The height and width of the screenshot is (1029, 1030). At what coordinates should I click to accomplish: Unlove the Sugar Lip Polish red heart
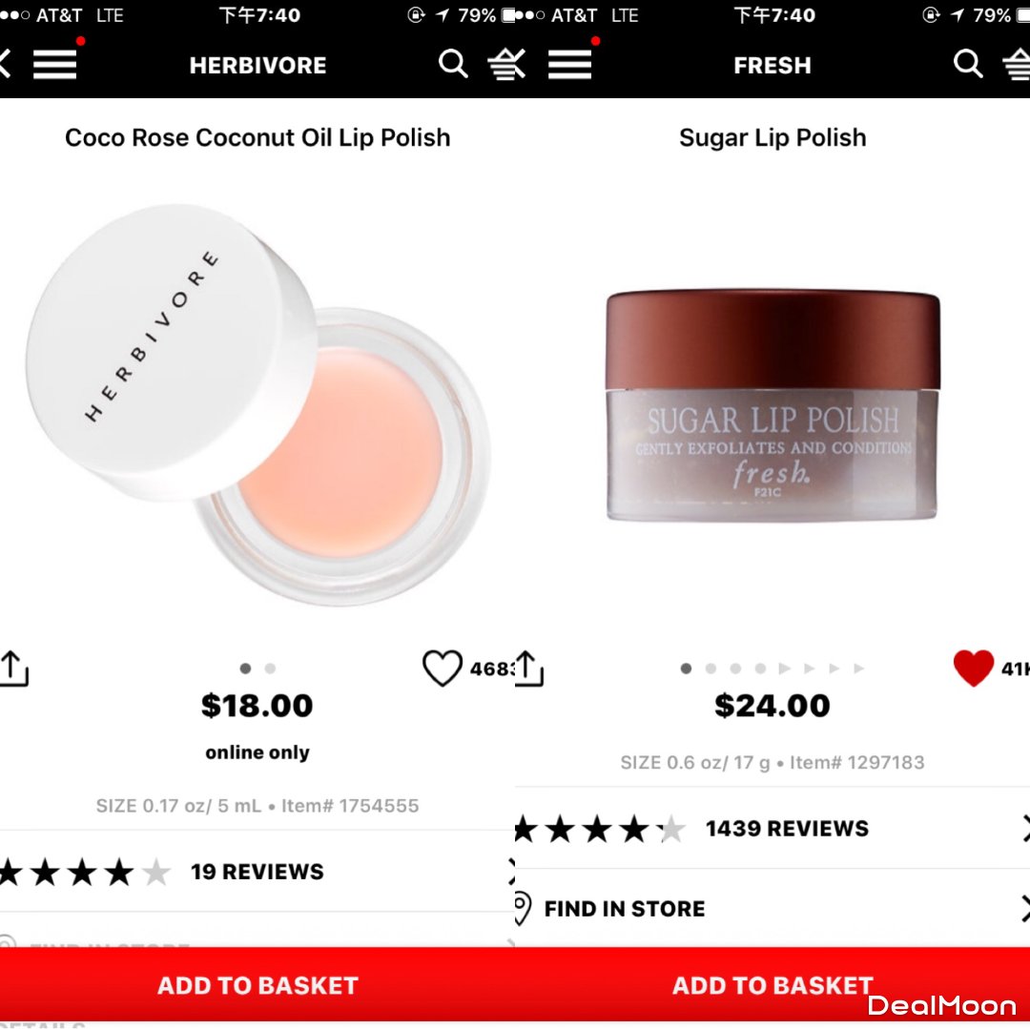pos(974,669)
